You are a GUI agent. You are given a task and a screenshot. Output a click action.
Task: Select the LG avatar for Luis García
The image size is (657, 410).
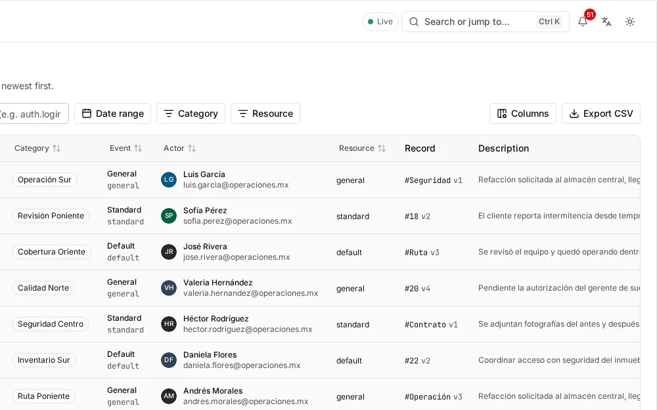pos(169,180)
